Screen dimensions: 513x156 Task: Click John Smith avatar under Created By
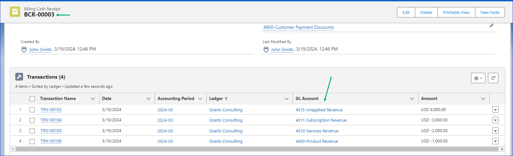pos(24,50)
